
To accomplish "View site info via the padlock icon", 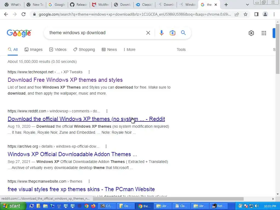I will coord(34,14).
